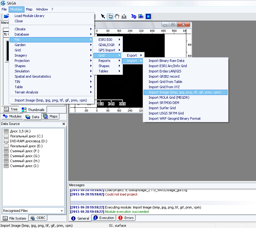Screen dimensions: 256x228
Task: Select the Pan hand tool
Action: coord(117,16)
